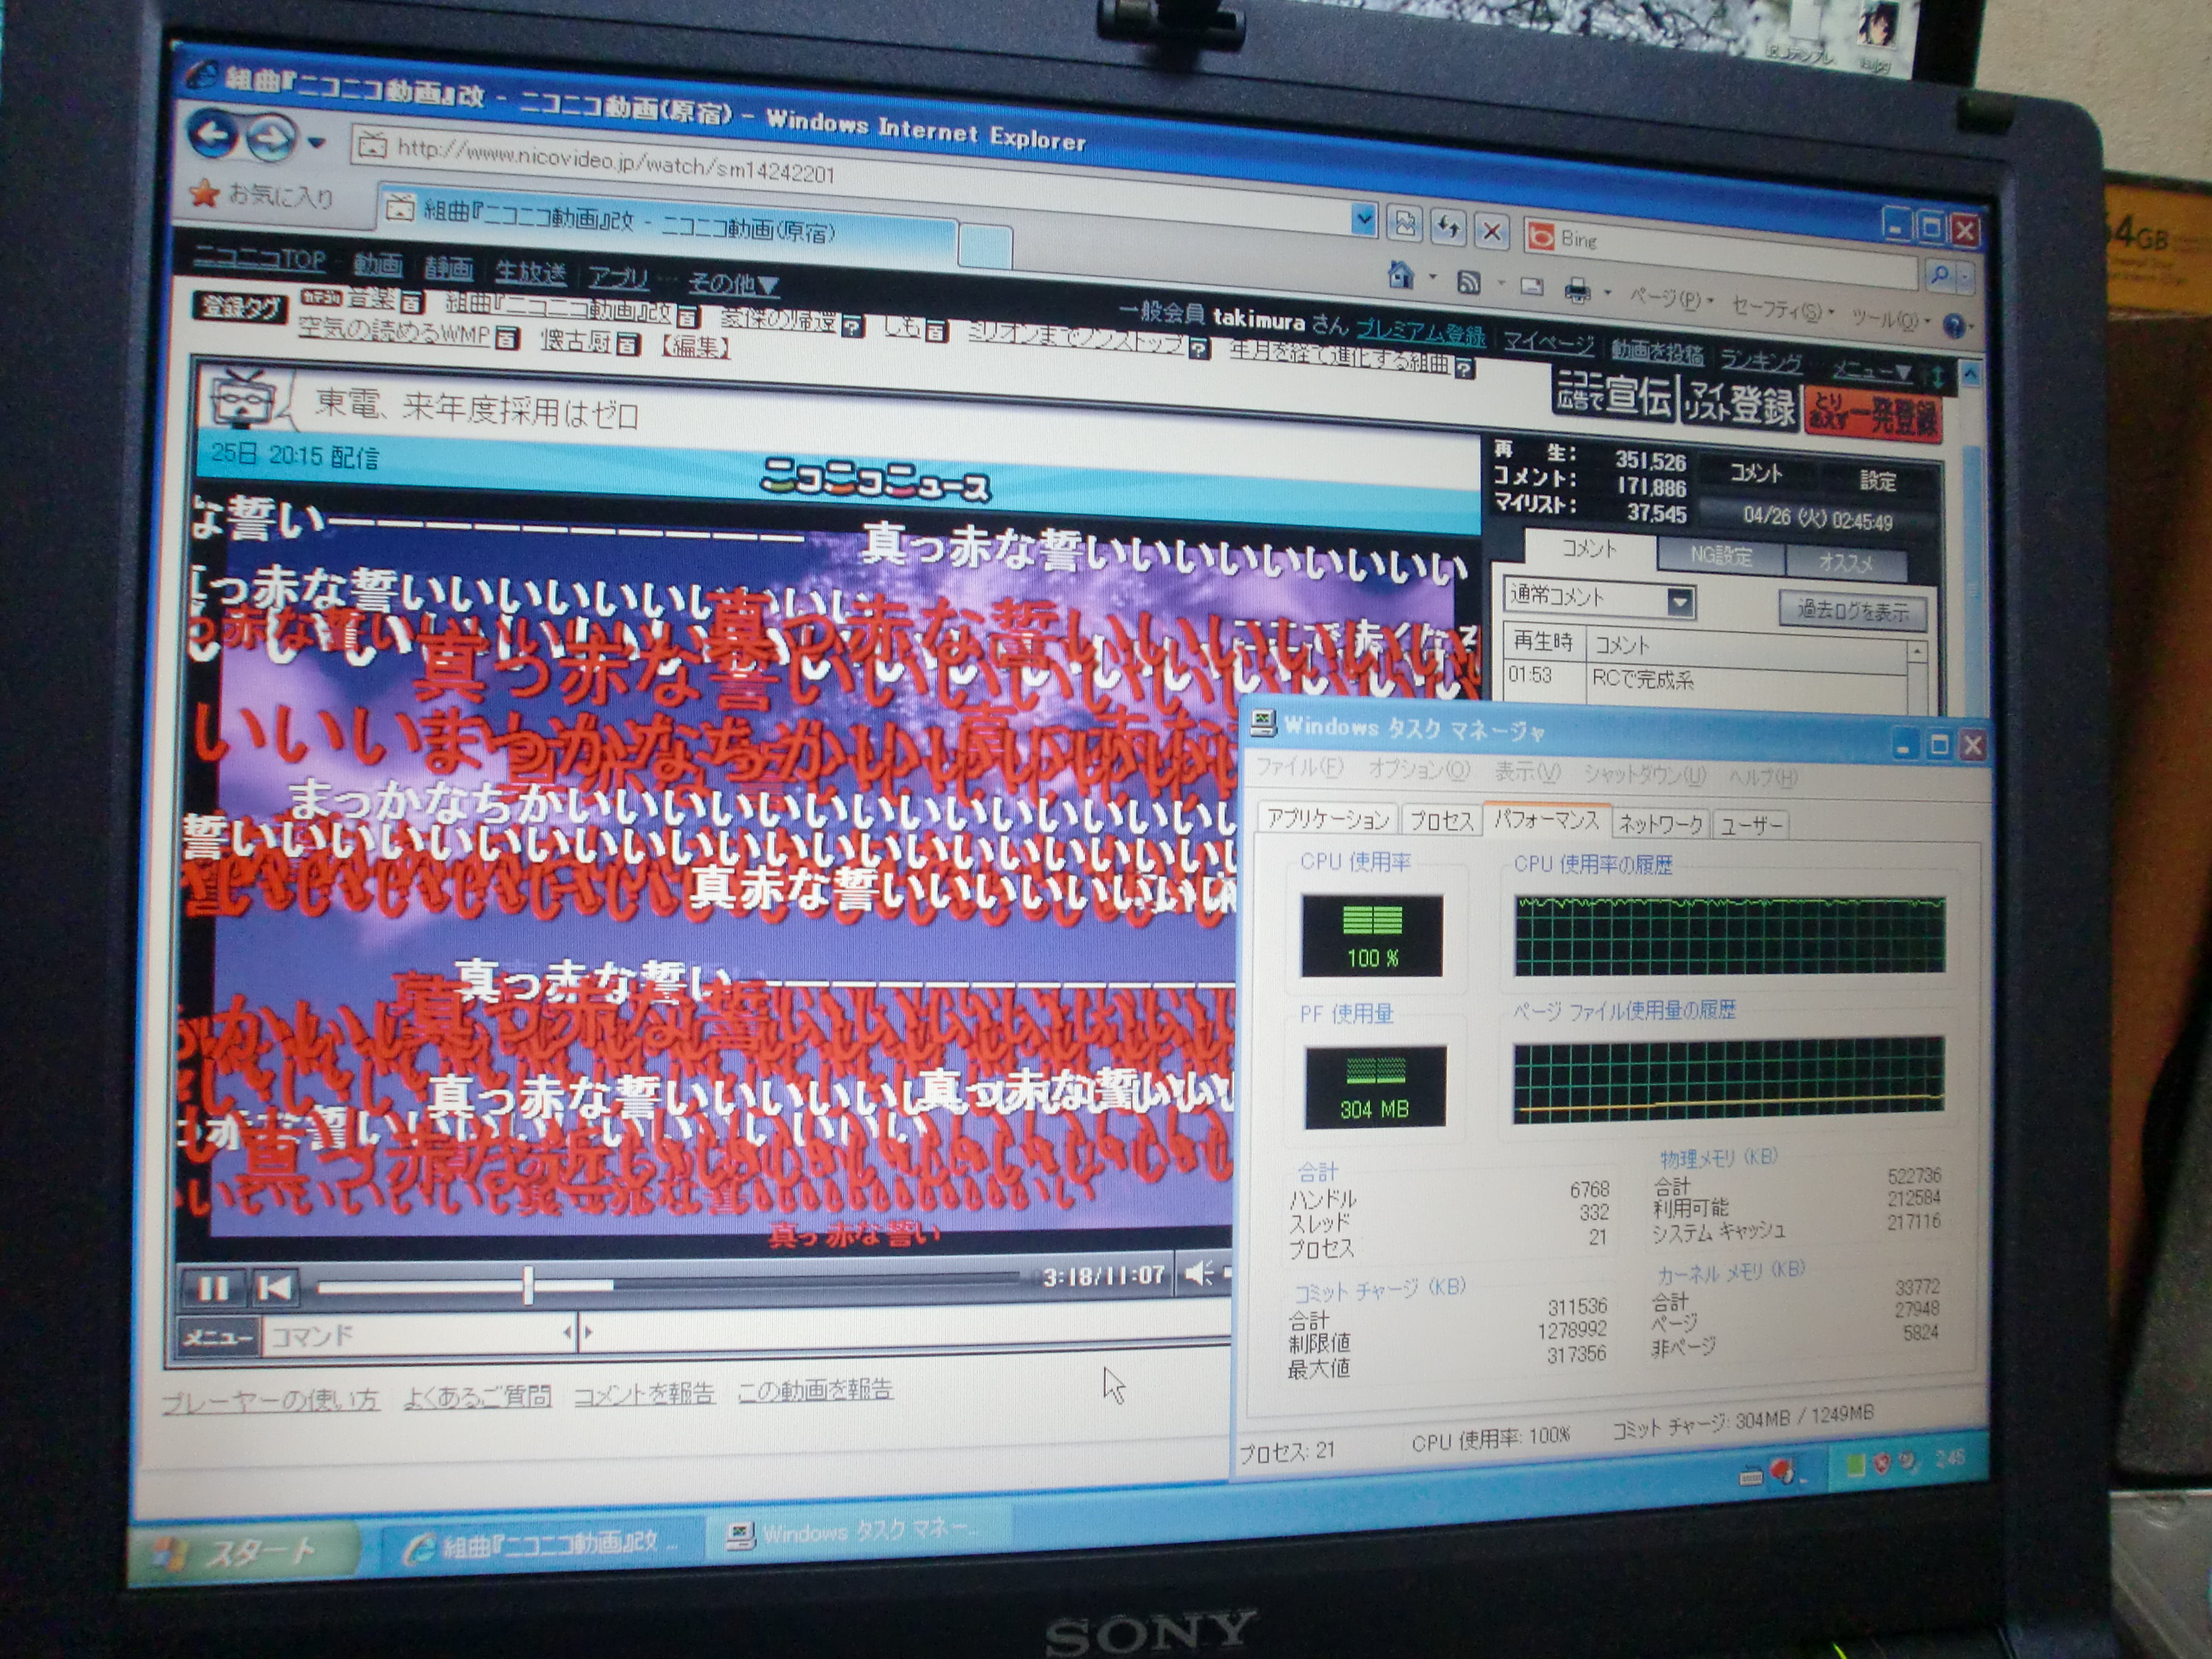The width and height of the screenshot is (2212, 1659).
Task: Click the スタート button on taskbar
Action: tap(246, 1553)
